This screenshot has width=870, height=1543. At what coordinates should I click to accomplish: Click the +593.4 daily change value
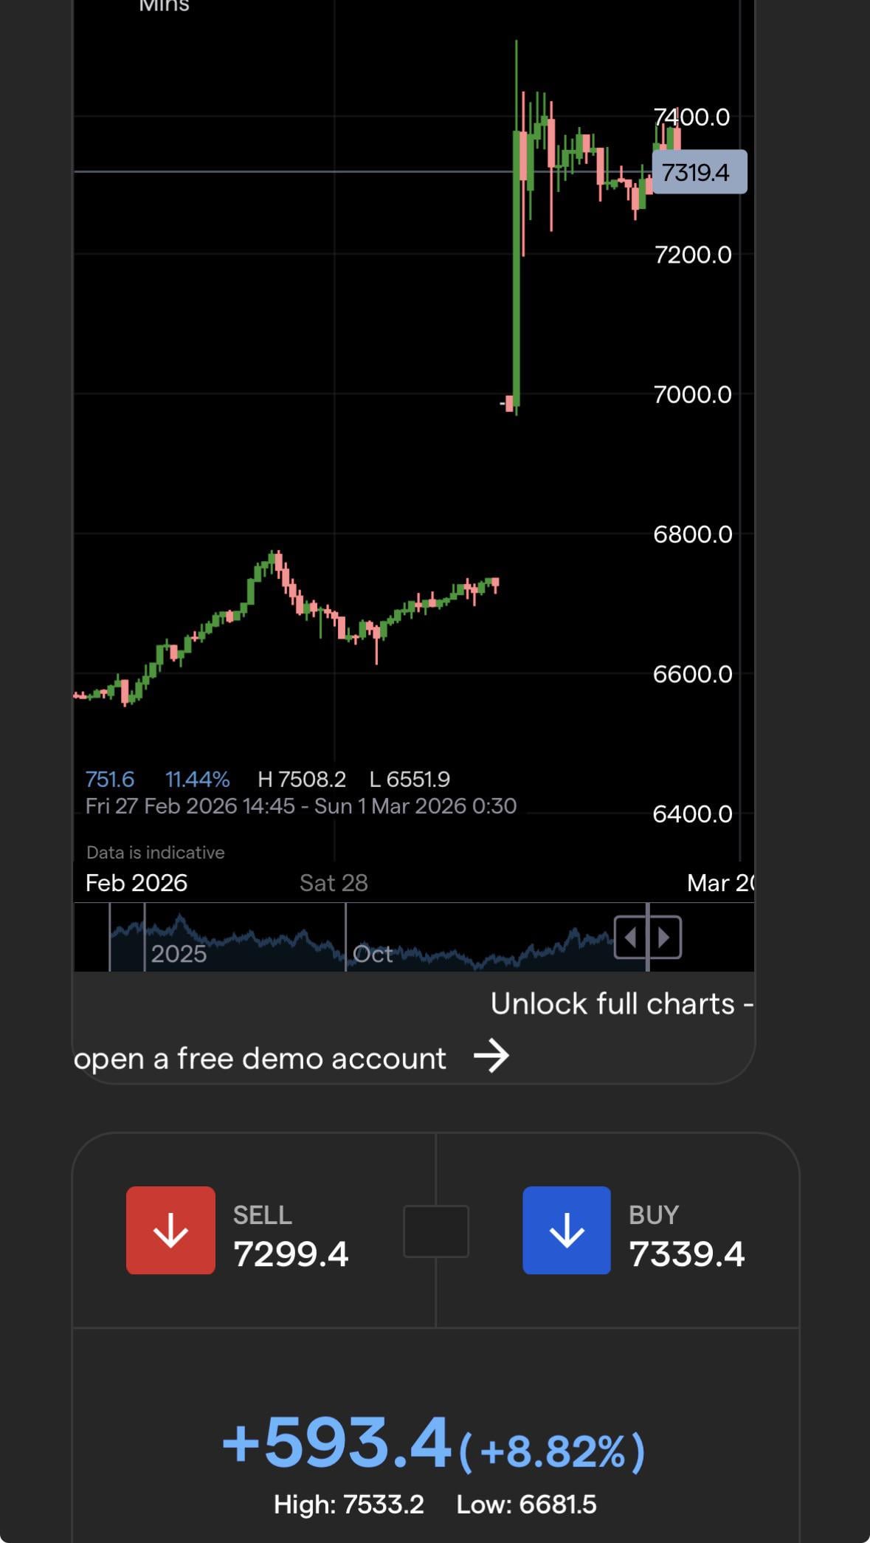336,1443
